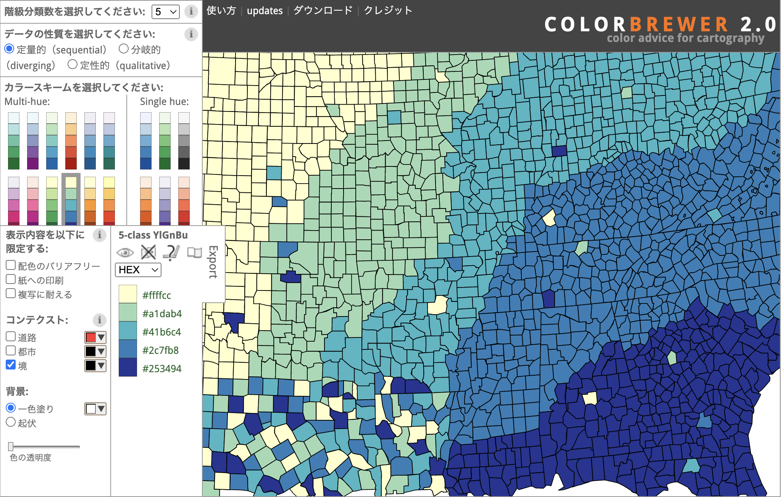This screenshot has height=497, width=781.
Task: Click the print-friendly book icon
Action: pyautogui.click(x=194, y=252)
